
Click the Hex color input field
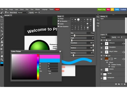[x=53, y=71]
